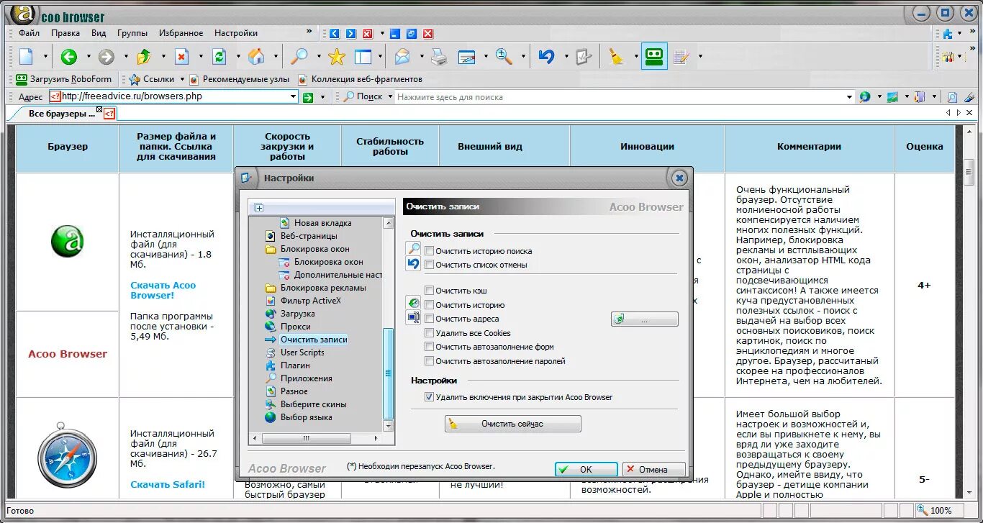Open the Группы menu
The height and width of the screenshot is (523, 983).
(132, 33)
